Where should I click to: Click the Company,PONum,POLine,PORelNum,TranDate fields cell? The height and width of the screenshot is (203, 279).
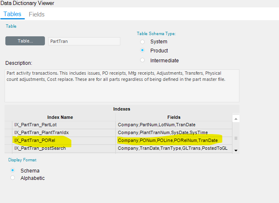(174, 141)
